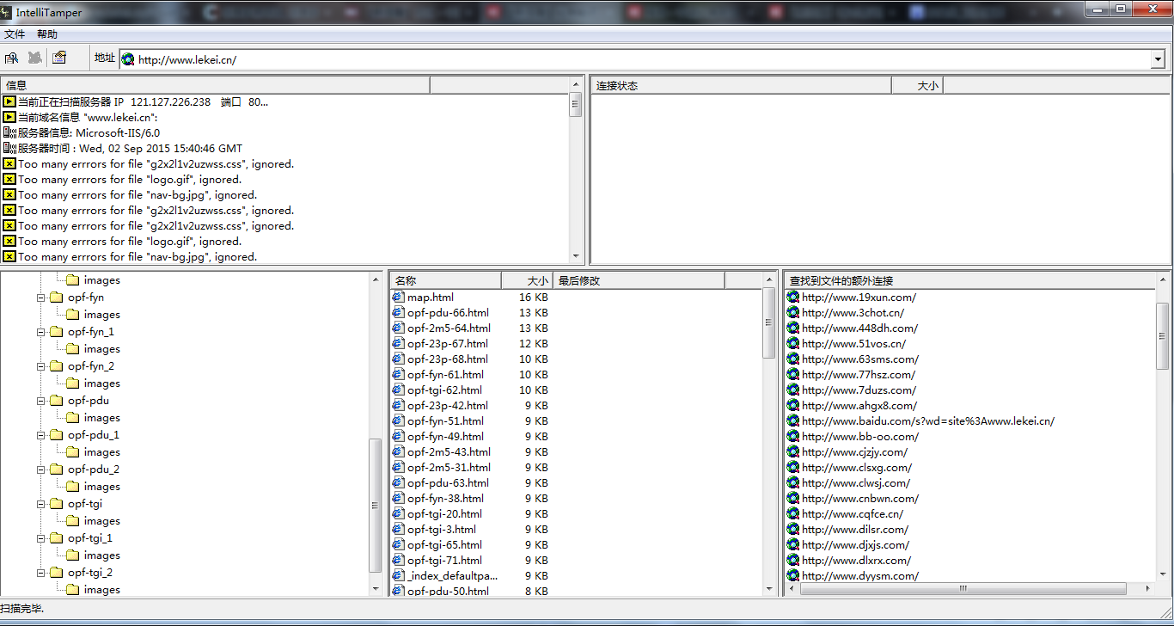
Task: Click the globe icon in the address bar
Action: (x=128, y=59)
